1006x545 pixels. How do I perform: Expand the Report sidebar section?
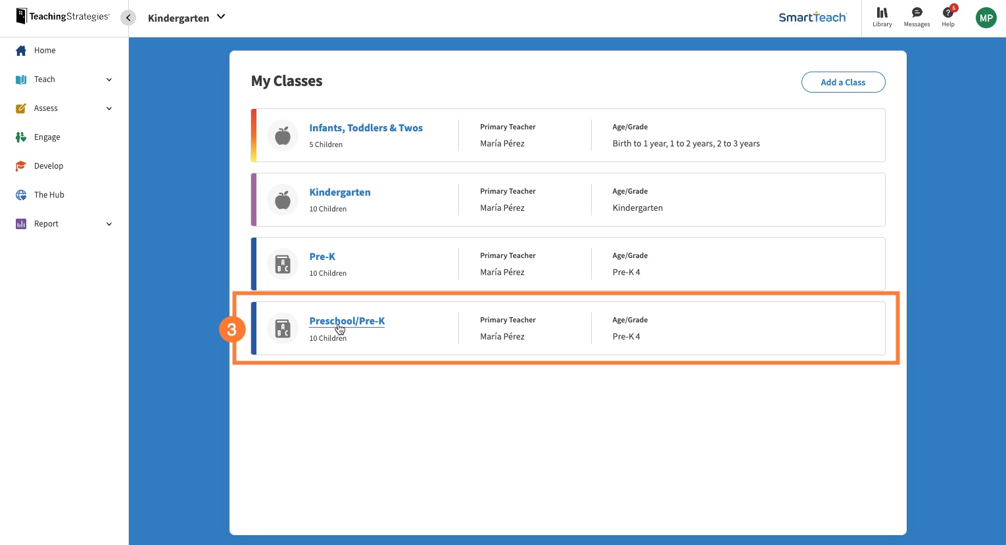(46, 223)
